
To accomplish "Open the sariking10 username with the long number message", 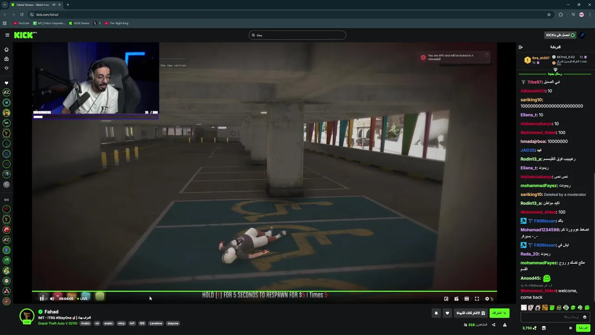I will [531, 100].
